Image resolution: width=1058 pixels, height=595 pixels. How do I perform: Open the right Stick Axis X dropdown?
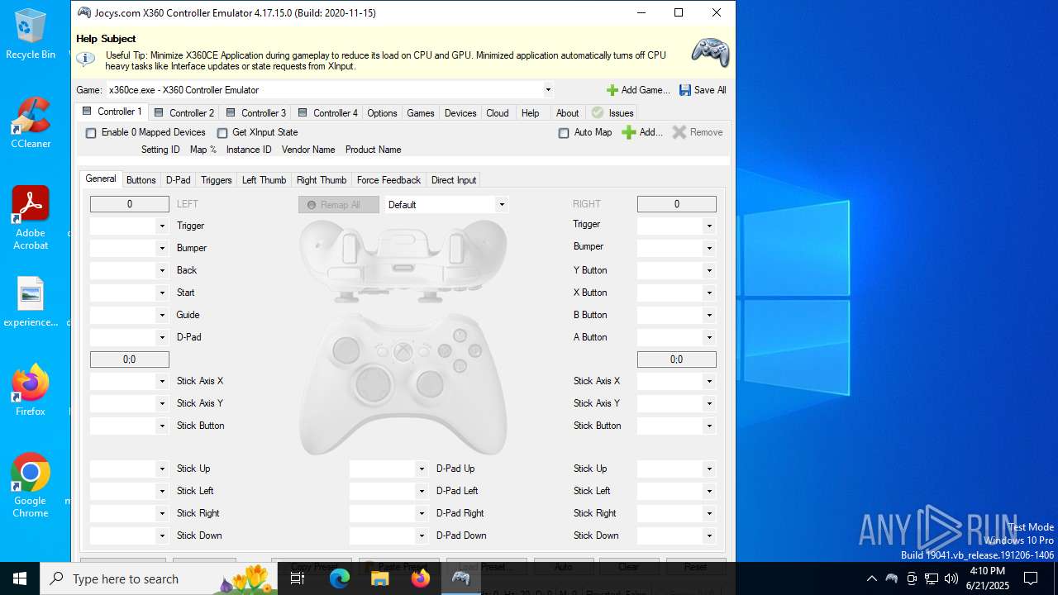709,381
